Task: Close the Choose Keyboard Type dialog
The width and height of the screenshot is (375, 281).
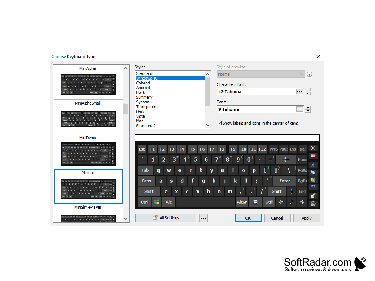Action: [x=318, y=57]
